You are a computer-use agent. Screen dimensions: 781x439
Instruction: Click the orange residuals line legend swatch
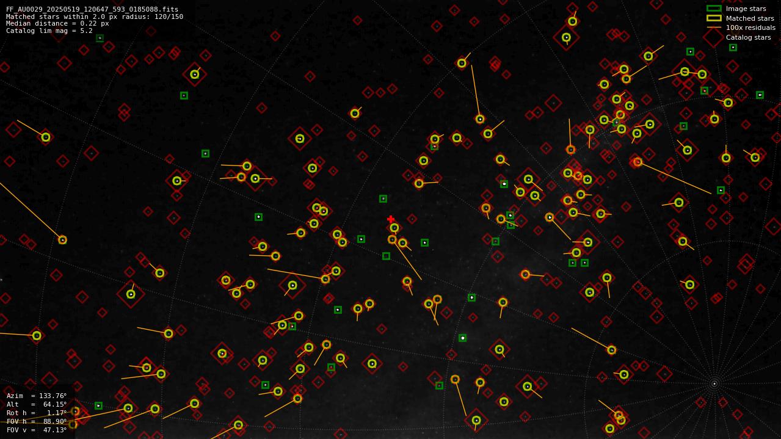(714, 27)
